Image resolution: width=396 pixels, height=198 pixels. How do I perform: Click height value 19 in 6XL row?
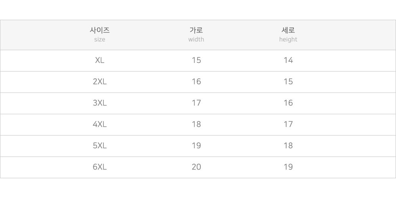click(x=288, y=167)
